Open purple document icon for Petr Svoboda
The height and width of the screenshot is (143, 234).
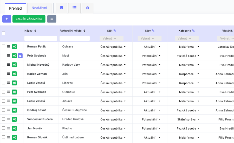pos(20,56)
